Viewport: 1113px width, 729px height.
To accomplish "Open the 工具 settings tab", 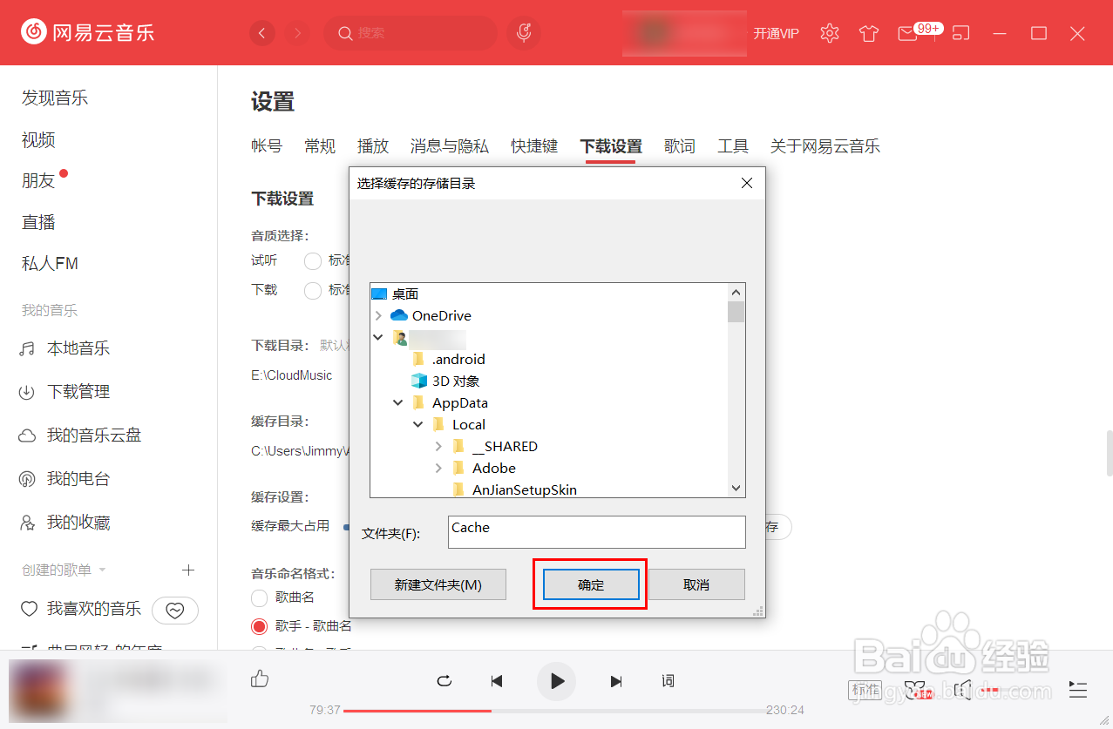I will pyautogui.click(x=733, y=146).
